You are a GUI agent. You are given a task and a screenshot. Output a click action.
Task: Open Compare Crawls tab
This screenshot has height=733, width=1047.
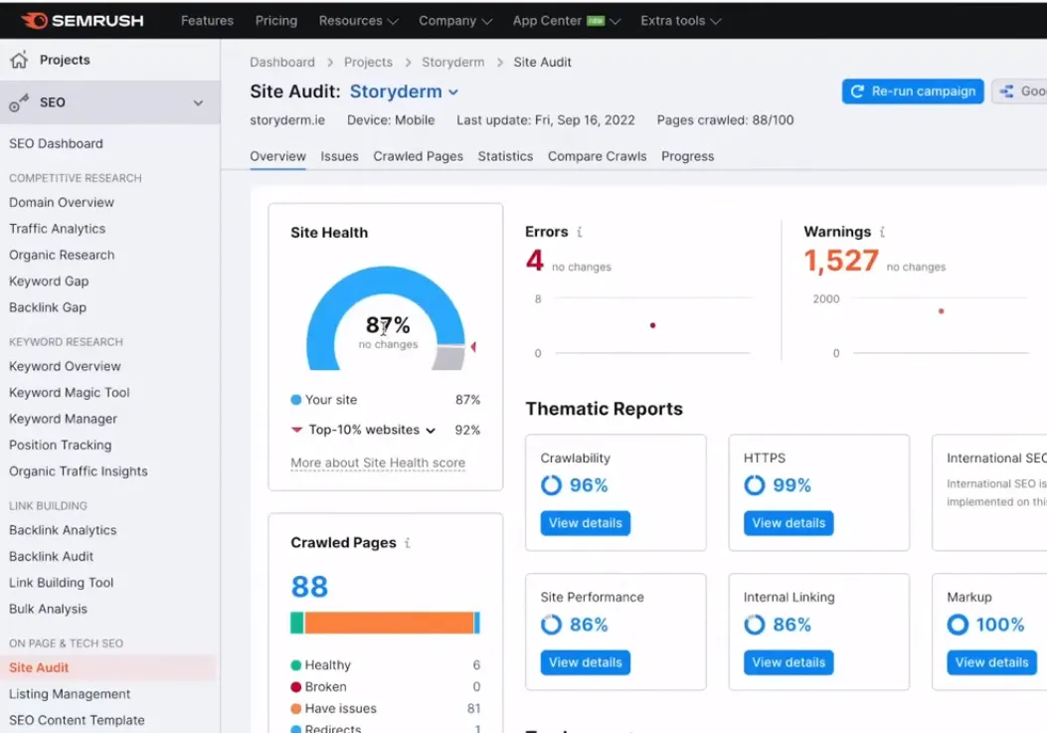pyautogui.click(x=597, y=156)
